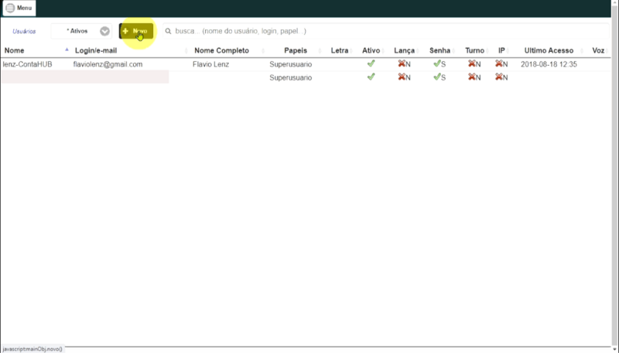619x353 pixels.
Task: Open the hamburger Menu button
Action: (x=19, y=8)
